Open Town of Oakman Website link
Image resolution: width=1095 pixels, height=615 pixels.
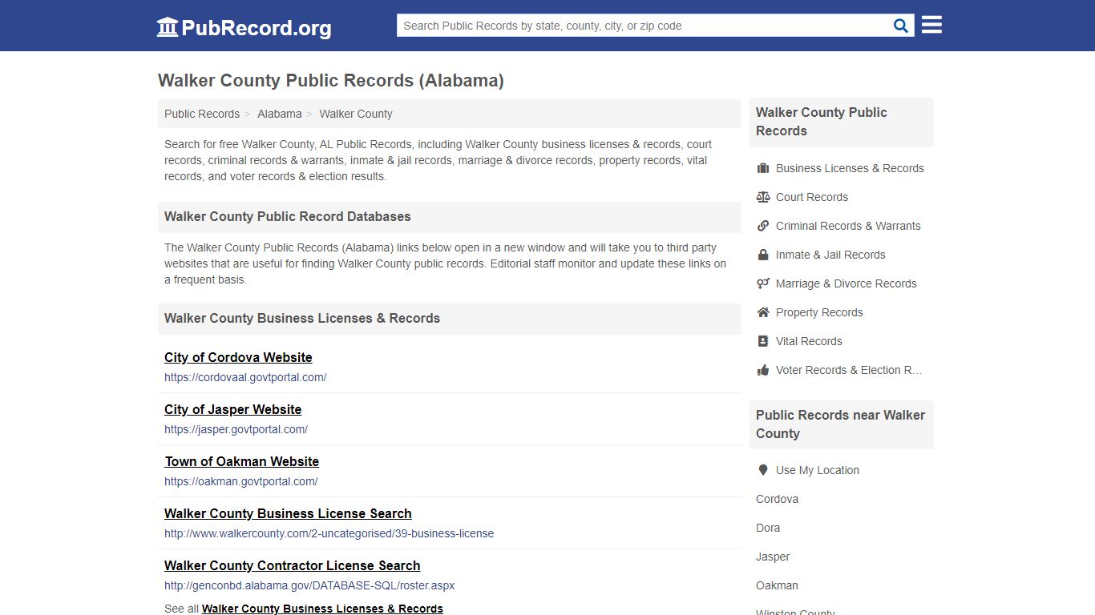coord(242,461)
